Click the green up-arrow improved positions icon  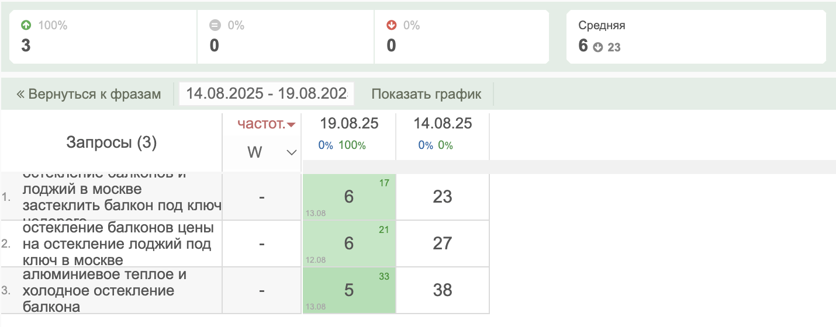26,25
